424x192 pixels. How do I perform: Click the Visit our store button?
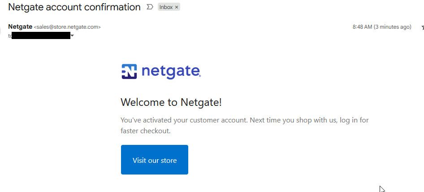tap(154, 160)
